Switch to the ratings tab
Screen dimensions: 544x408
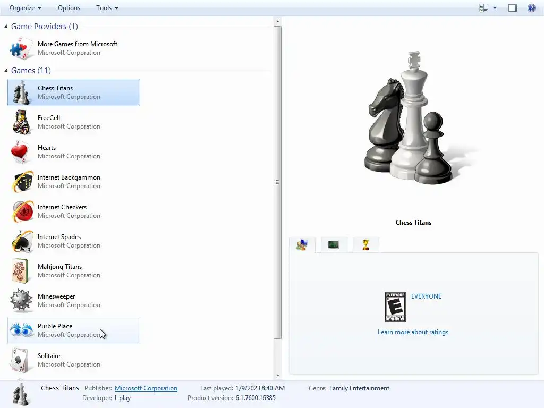302,245
